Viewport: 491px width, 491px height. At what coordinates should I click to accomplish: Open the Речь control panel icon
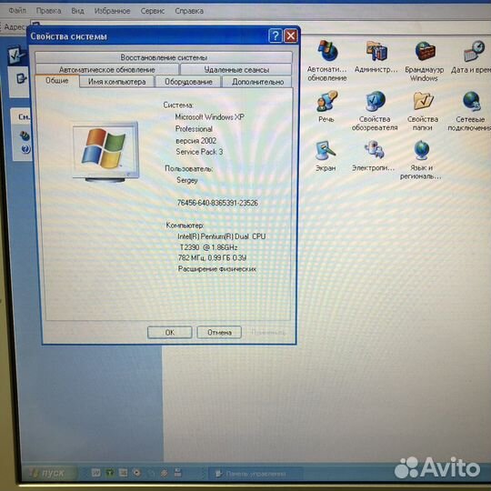pos(326,106)
